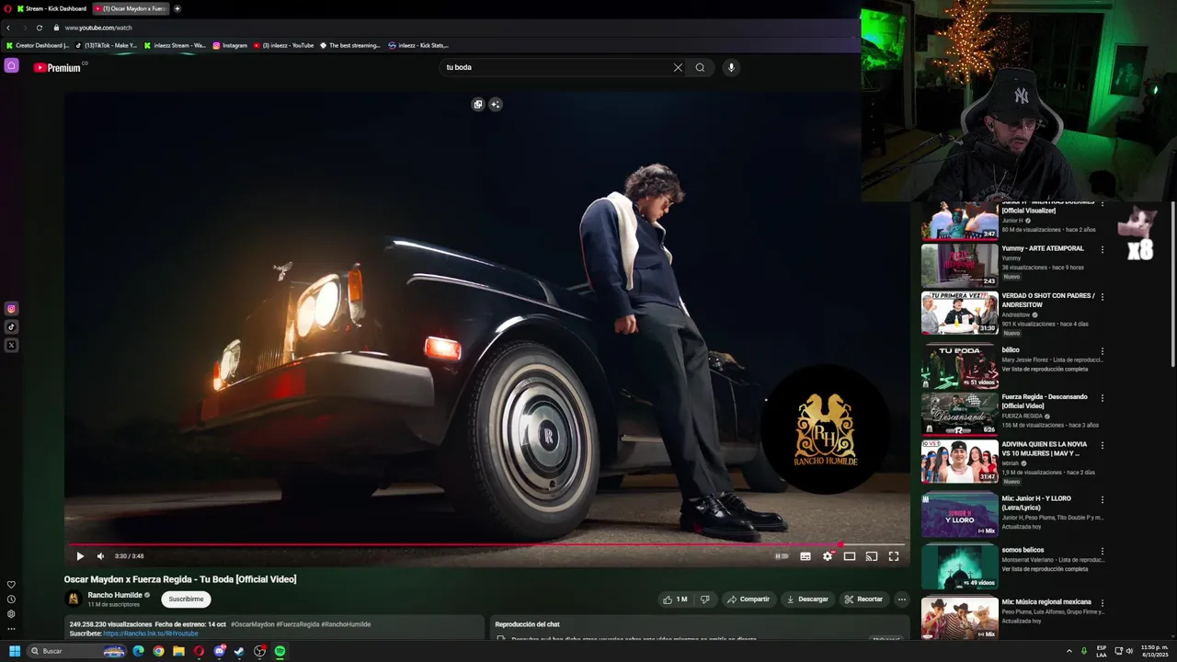Open Rancho Humilde channel name link
The image size is (1177, 662).
(115, 595)
